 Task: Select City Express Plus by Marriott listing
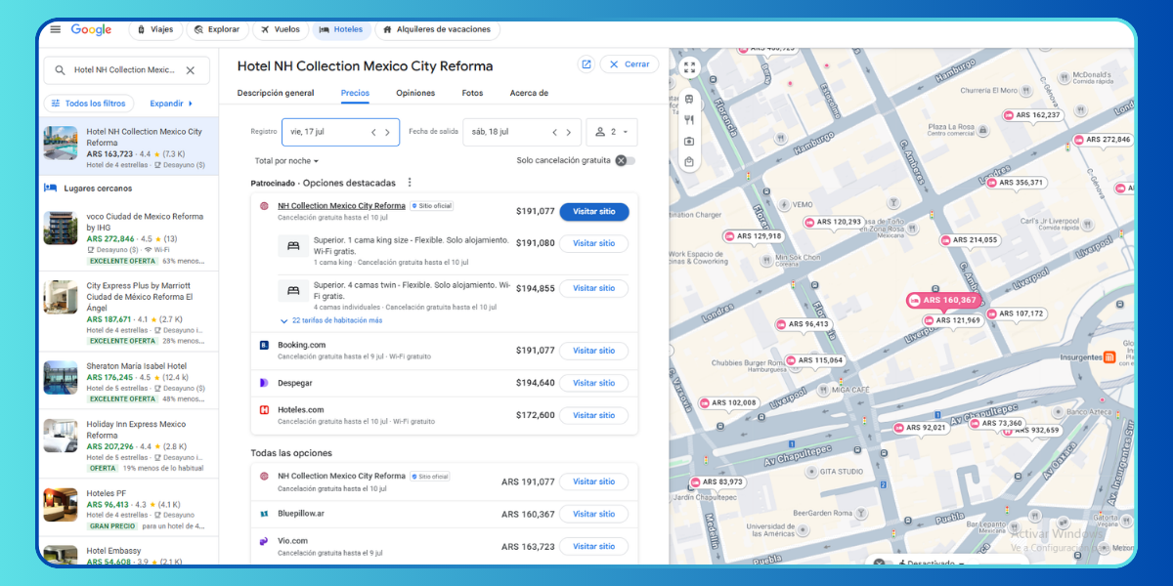tap(128, 313)
